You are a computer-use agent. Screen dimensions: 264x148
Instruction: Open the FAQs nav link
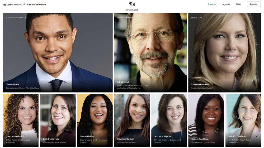pos(238,4)
